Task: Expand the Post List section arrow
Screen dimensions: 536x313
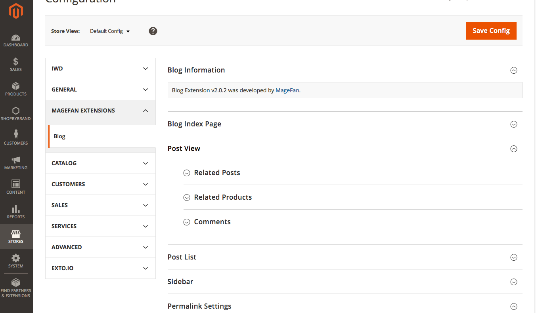Action: pos(514,258)
